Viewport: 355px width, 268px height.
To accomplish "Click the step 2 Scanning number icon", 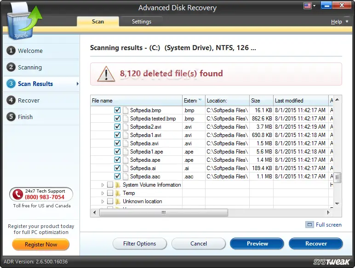I will pos(11,67).
